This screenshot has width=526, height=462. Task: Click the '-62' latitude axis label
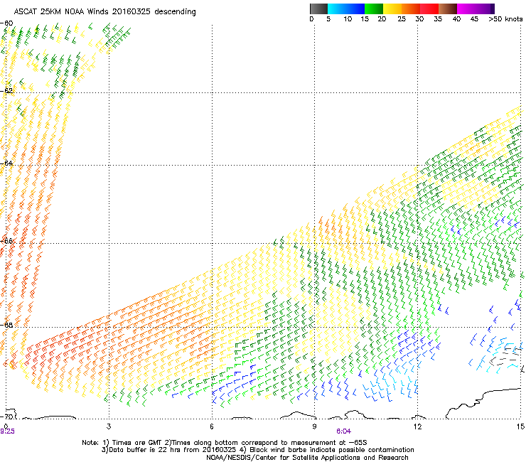coord(6,90)
